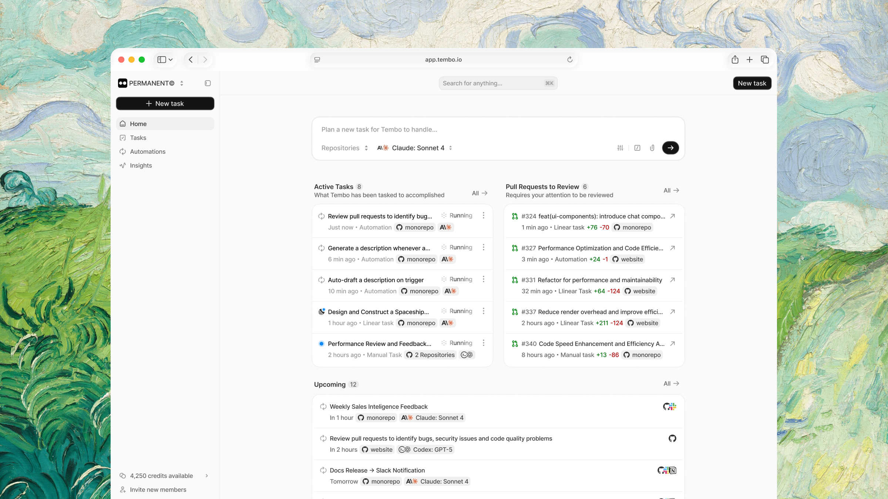Open PR #324 external link arrow
Screen dimensions: 888x499
click(673, 216)
